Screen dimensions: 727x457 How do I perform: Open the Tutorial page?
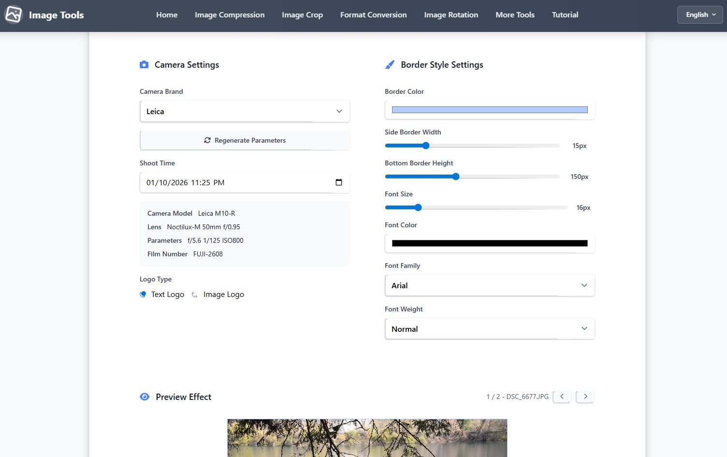point(565,15)
